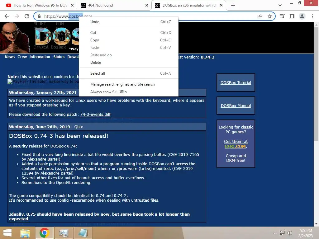Choose Undo in the context menu
319x239 pixels.
pos(129,22)
